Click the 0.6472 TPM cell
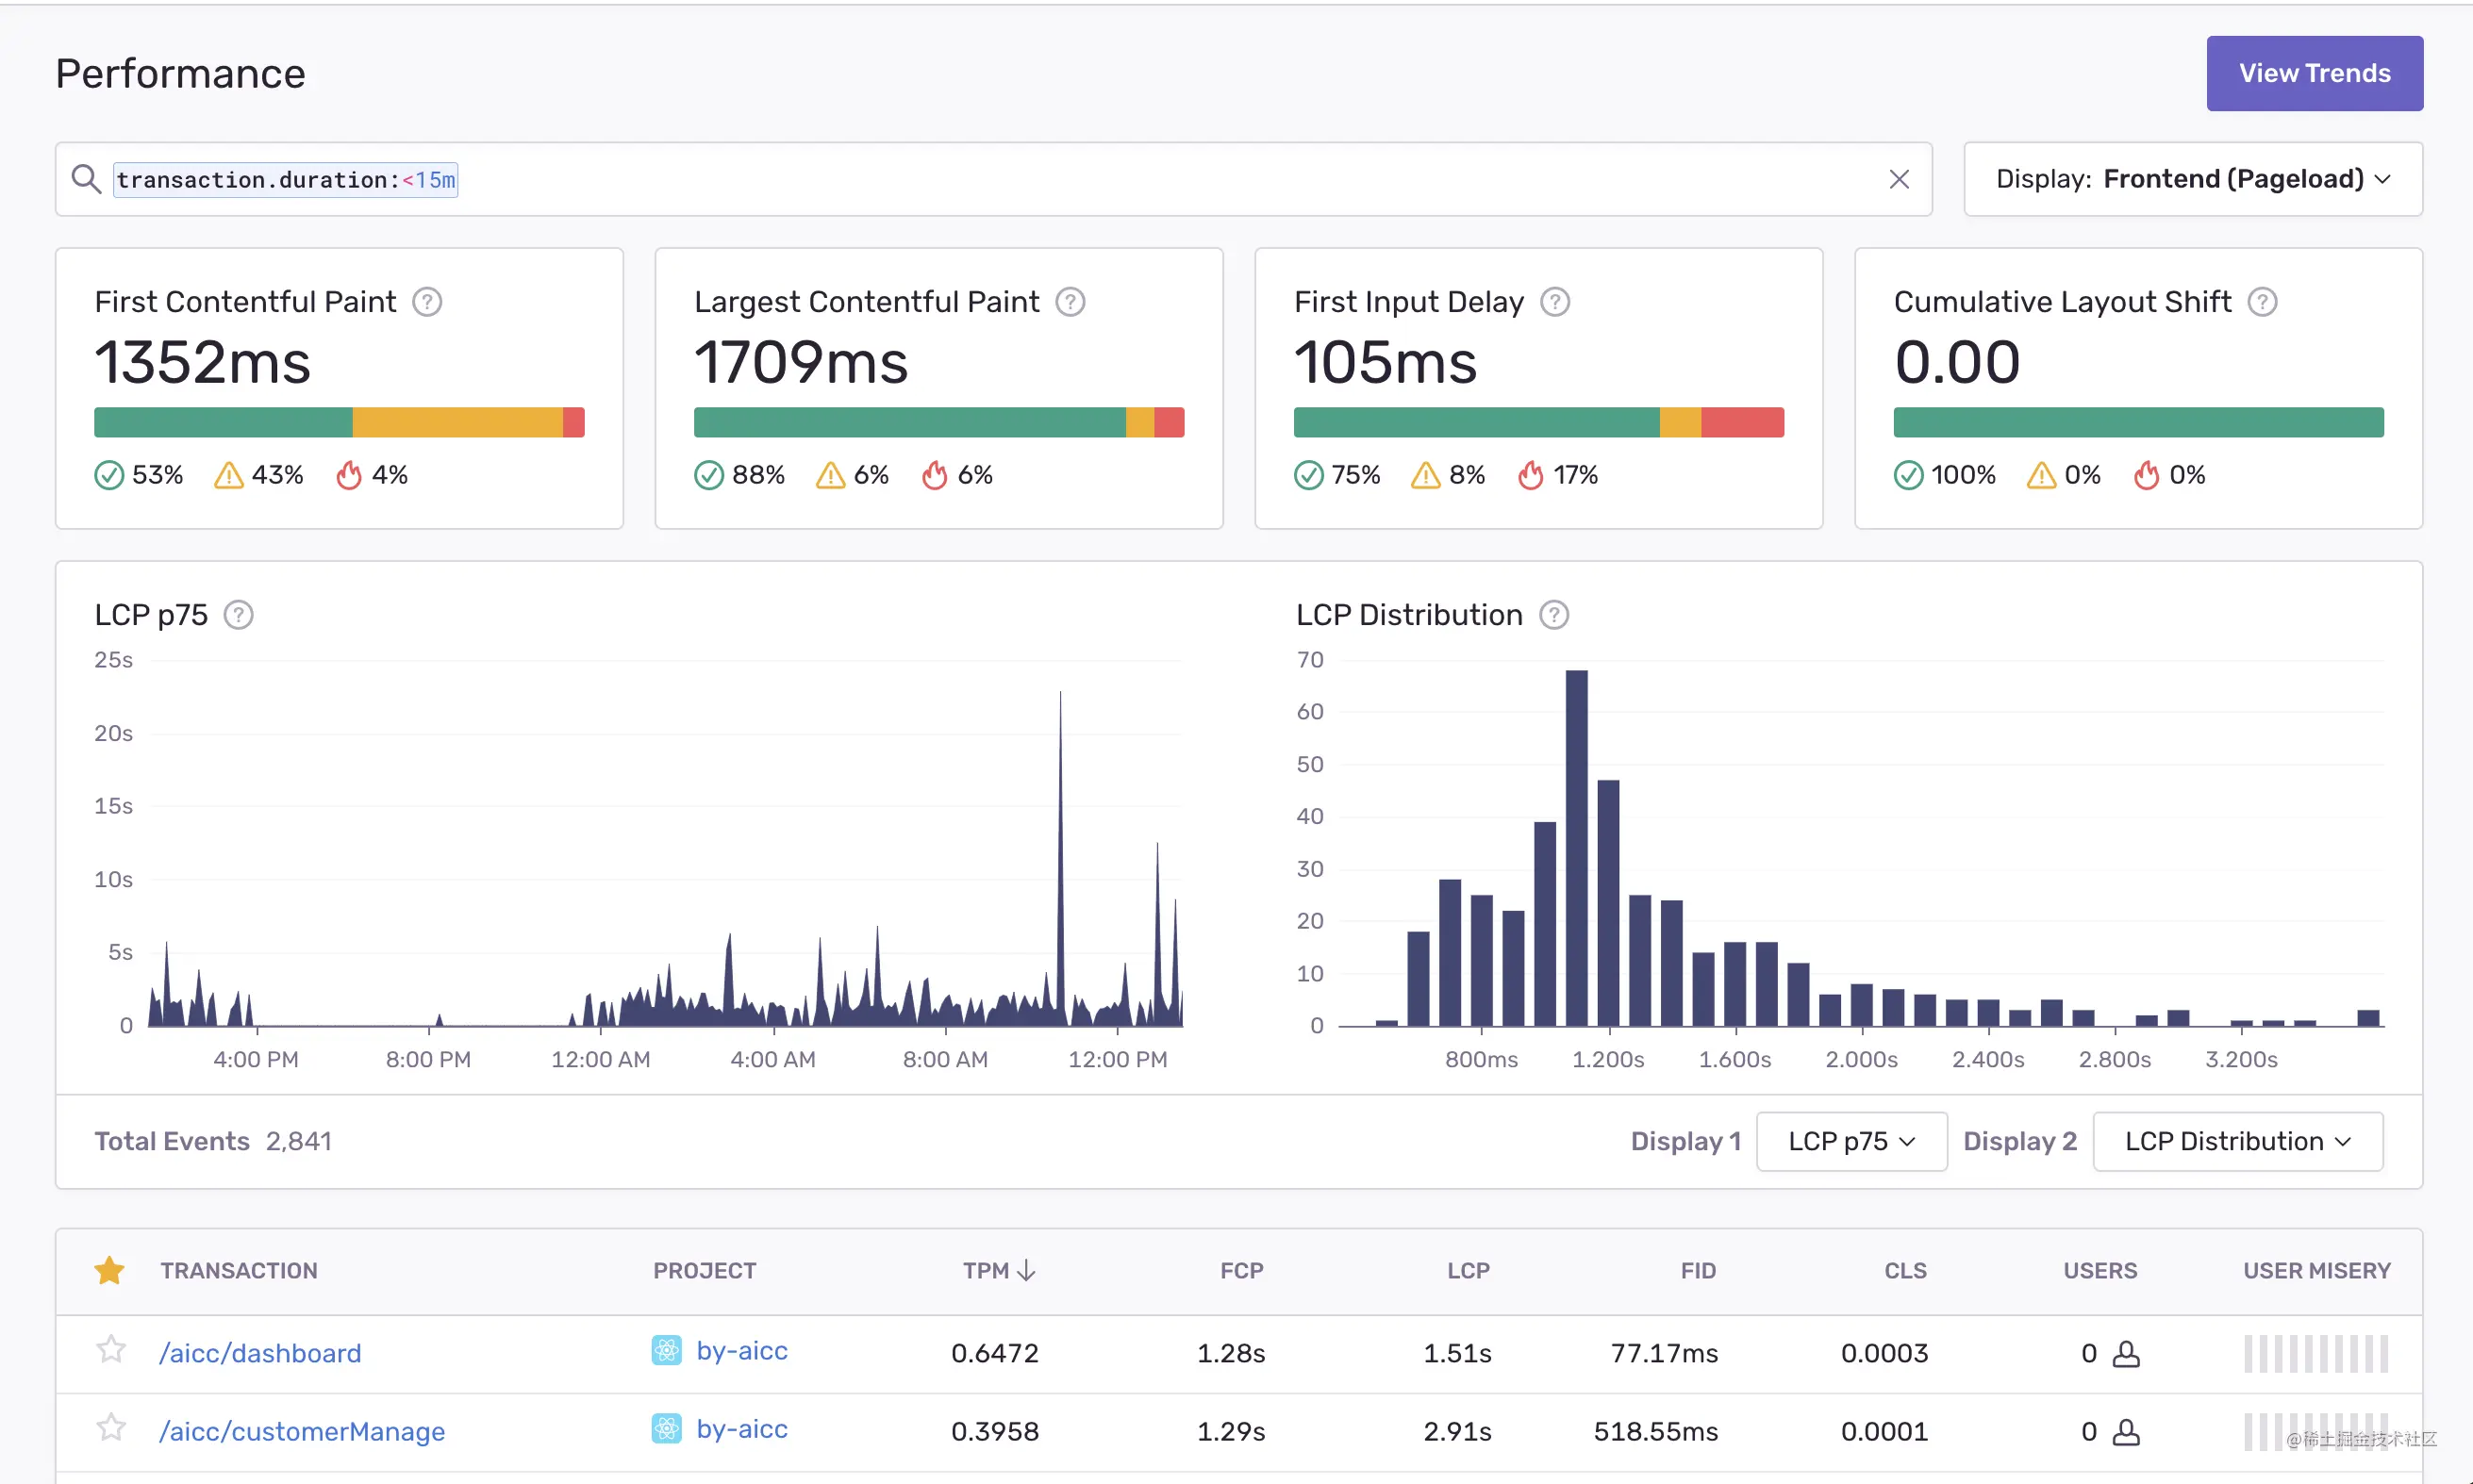This screenshot has width=2473, height=1484. pyautogui.click(x=994, y=1353)
